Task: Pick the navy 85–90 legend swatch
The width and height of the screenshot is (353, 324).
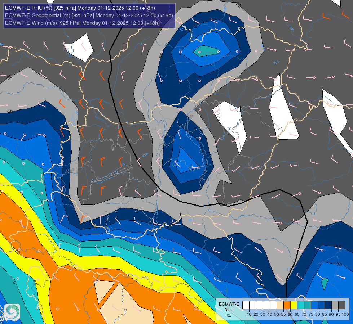Action: 328,305
